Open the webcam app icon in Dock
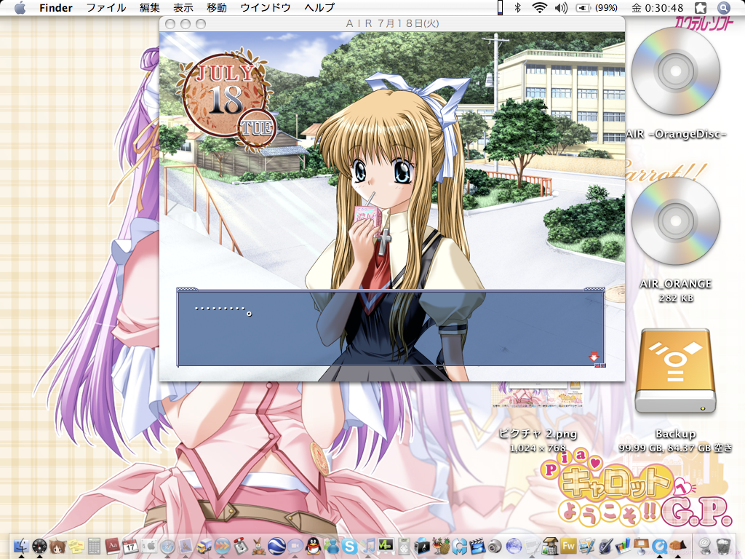745x559 pixels. pos(495,546)
